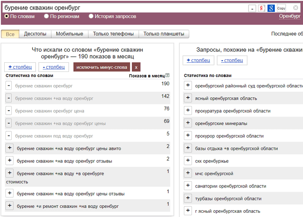This screenshot has width=303, height=217.
Task: Click the blue Google search icon
Action: (271, 8)
